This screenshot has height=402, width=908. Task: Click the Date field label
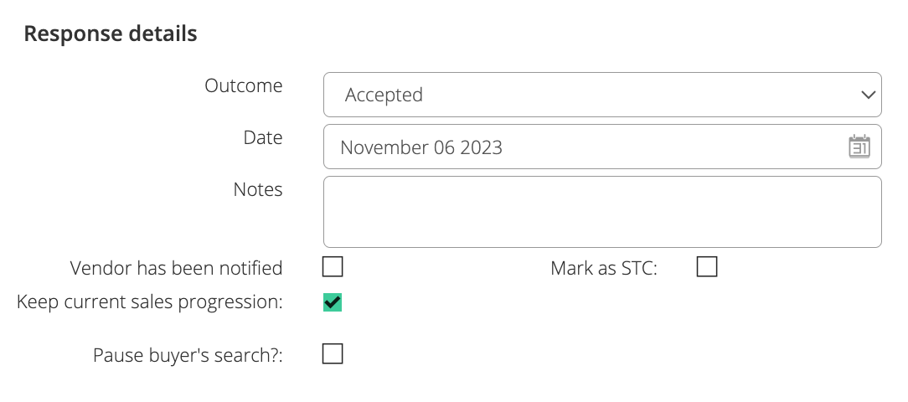click(x=263, y=137)
